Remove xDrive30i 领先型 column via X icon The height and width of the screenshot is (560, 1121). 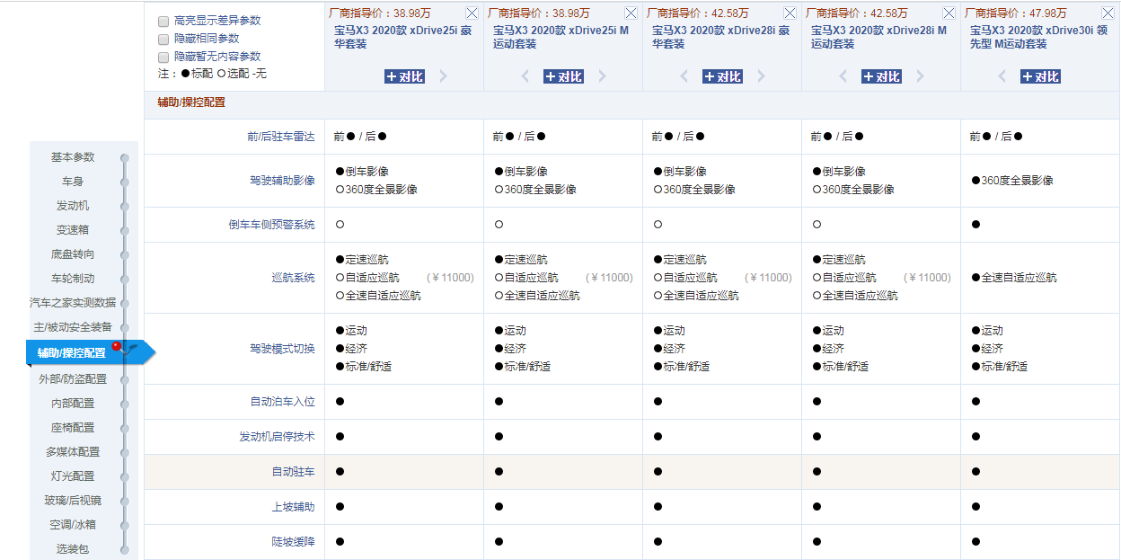(1108, 13)
